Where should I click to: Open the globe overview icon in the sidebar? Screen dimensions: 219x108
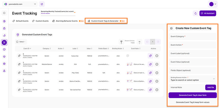click(4, 21)
